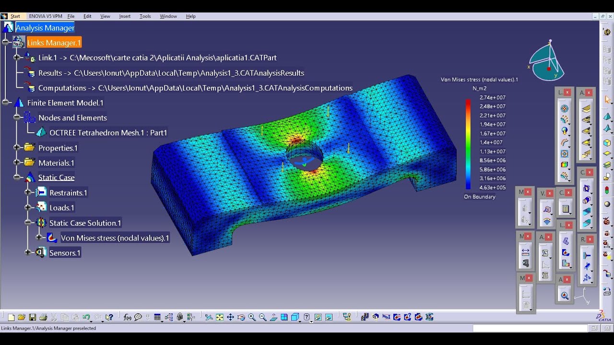Open the Formula f(x) tool

coord(127,317)
